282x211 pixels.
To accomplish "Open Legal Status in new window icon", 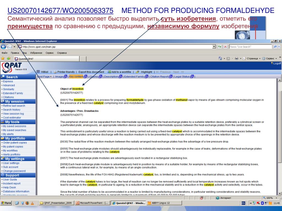I will (192, 76).
